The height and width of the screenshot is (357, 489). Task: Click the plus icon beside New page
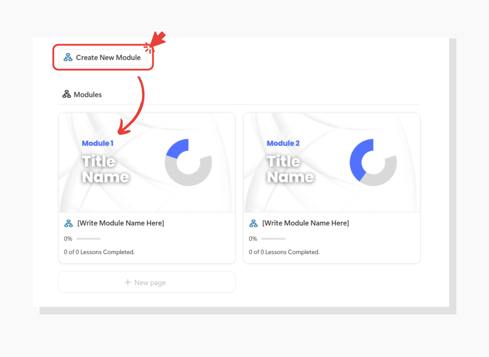tap(127, 282)
